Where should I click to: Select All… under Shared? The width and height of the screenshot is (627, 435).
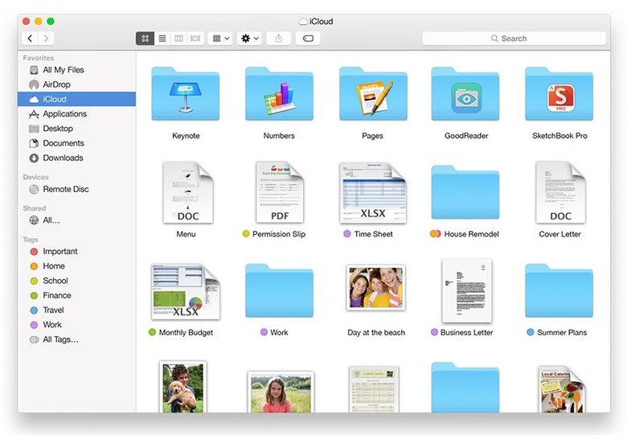click(77, 220)
